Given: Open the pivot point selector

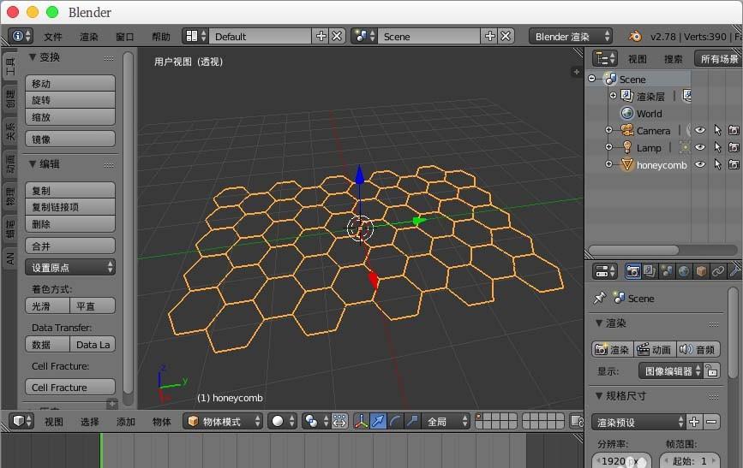Looking at the screenshot, I should [315, 421].
